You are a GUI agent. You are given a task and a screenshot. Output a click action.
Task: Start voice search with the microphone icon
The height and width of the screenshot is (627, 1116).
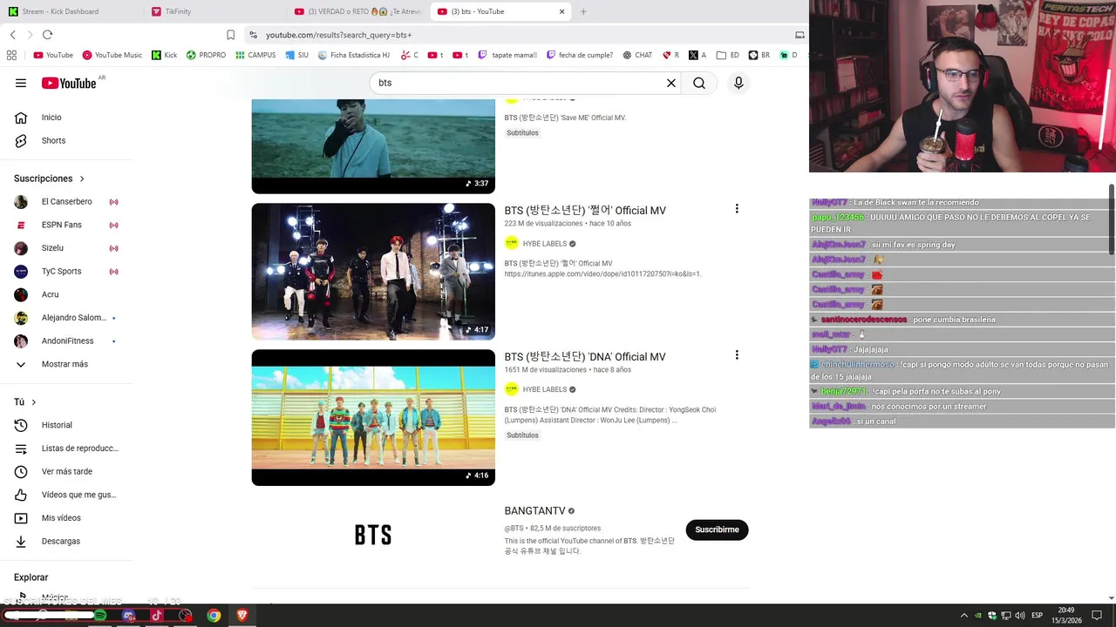[738, 83]
